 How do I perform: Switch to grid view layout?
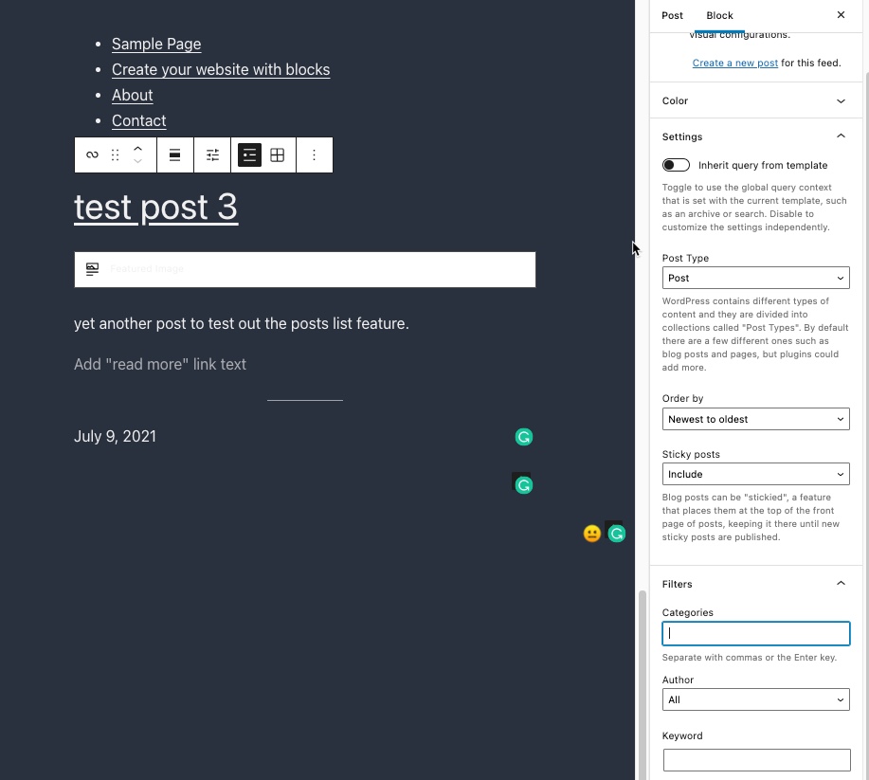click(x=278, y=155)
